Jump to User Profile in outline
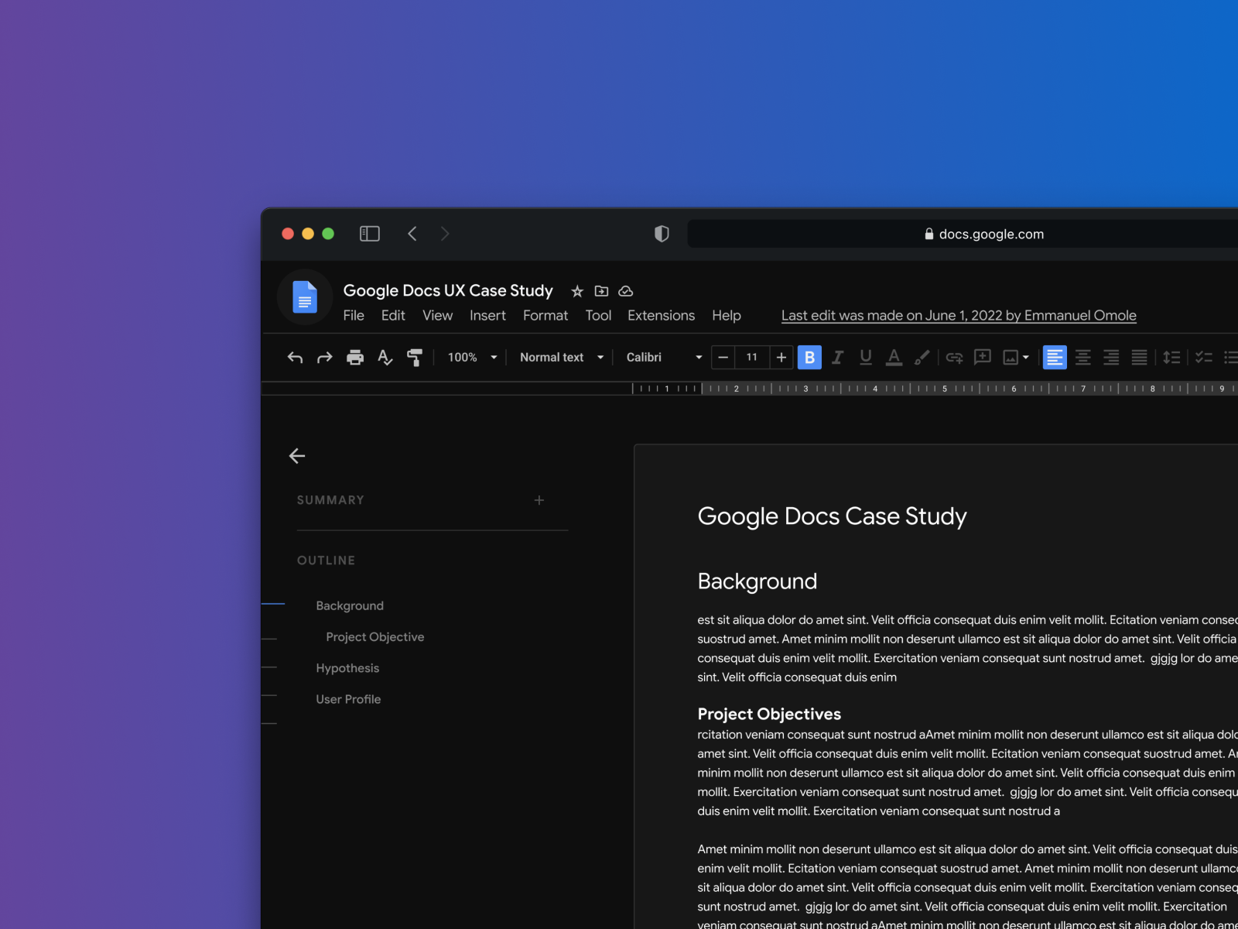1238x929 pixels. pyautogui.click(x=348, y=699)
